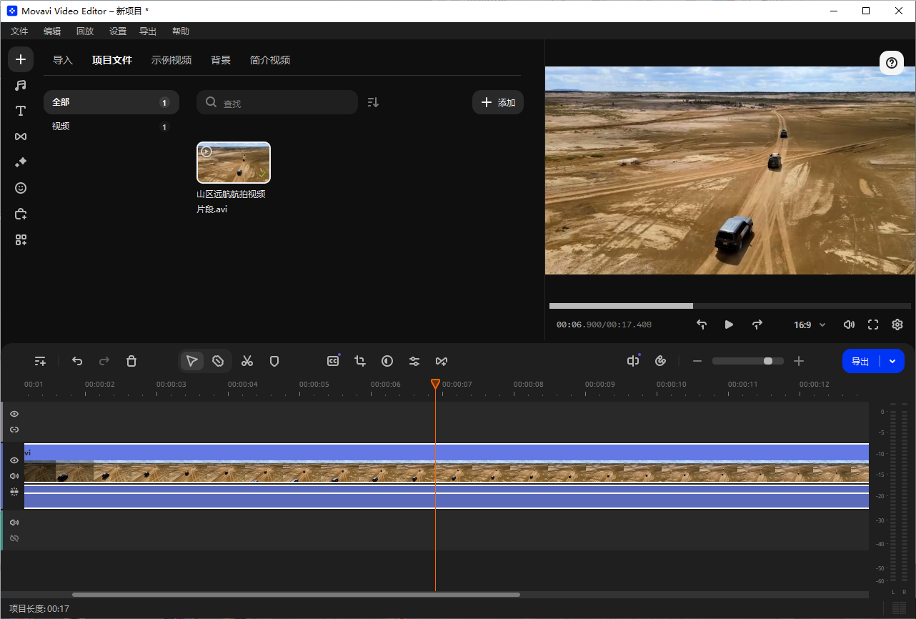Click the Split (scissors) tool in timeline toolbar
The height and width of the screenshot is (619, 916).
(247, 361)
